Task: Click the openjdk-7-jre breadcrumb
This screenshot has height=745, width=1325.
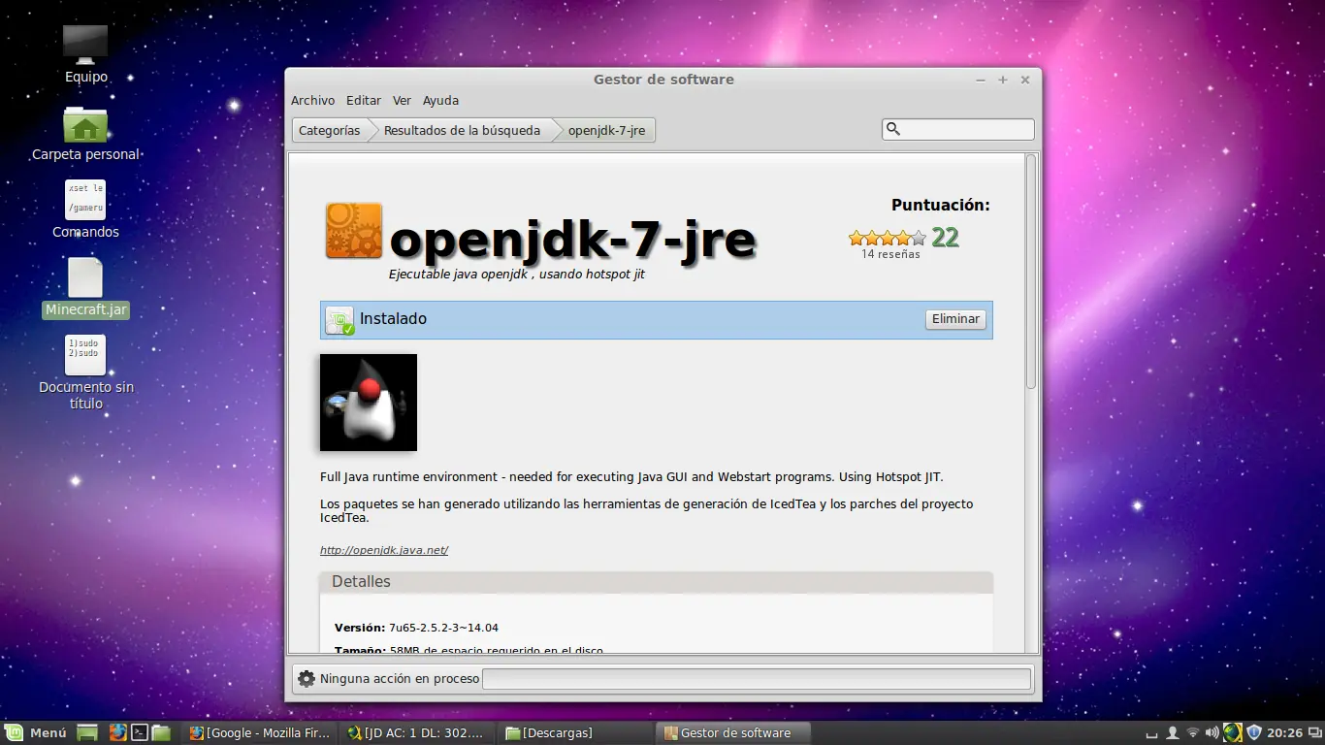Action: 606,130
